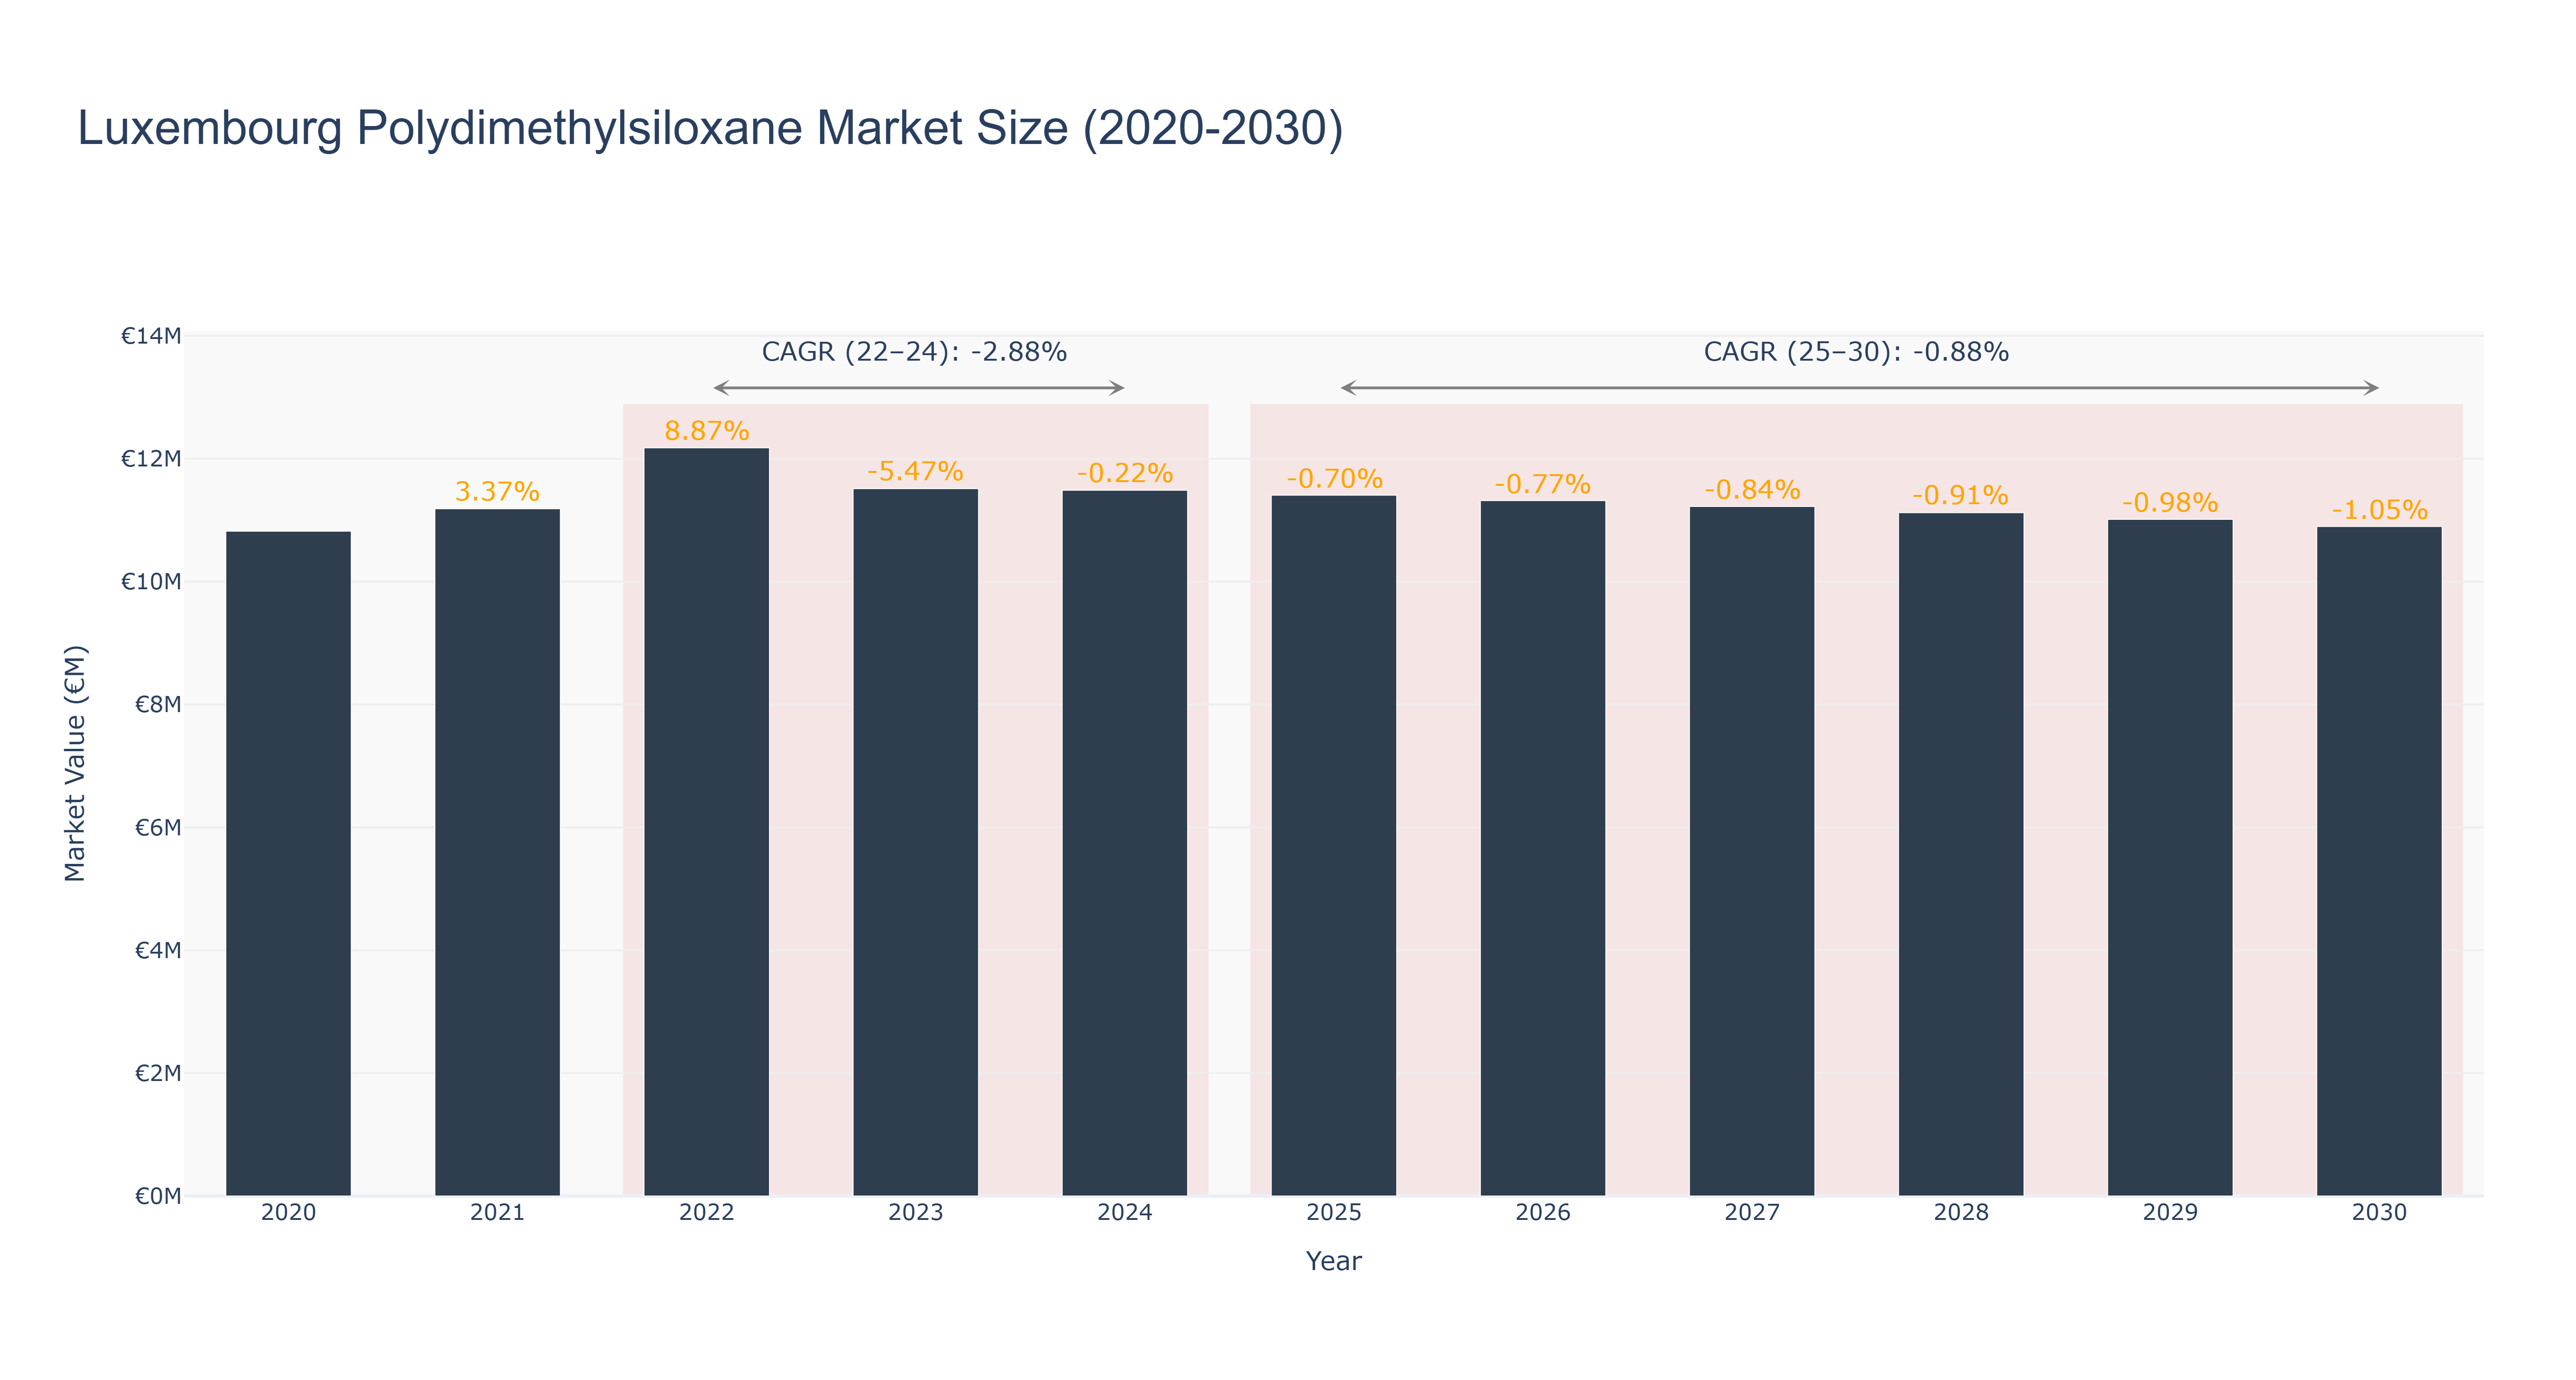Click the 2021 x-axis label

click(x=497, y=1213)
